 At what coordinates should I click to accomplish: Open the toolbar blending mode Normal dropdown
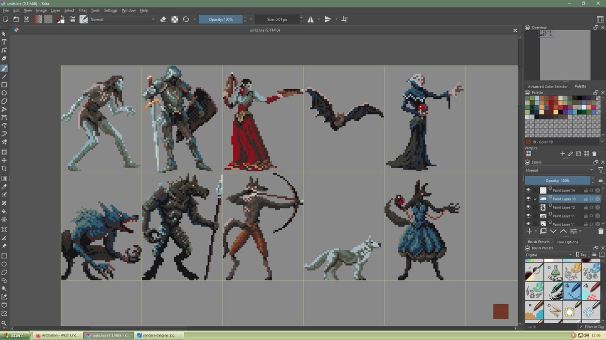click(x=123, y=19)
